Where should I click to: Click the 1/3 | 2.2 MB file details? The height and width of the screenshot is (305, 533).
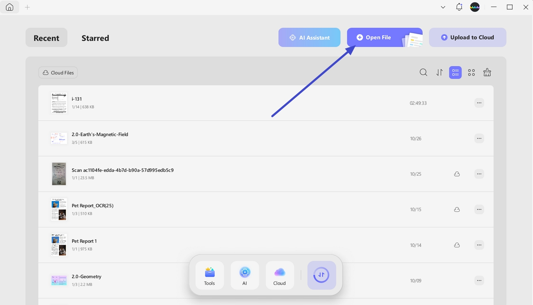(x=82, y=284)
